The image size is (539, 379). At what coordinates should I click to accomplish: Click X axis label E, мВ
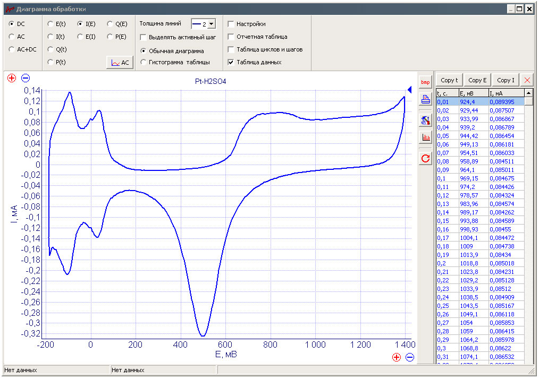(226, 355)
